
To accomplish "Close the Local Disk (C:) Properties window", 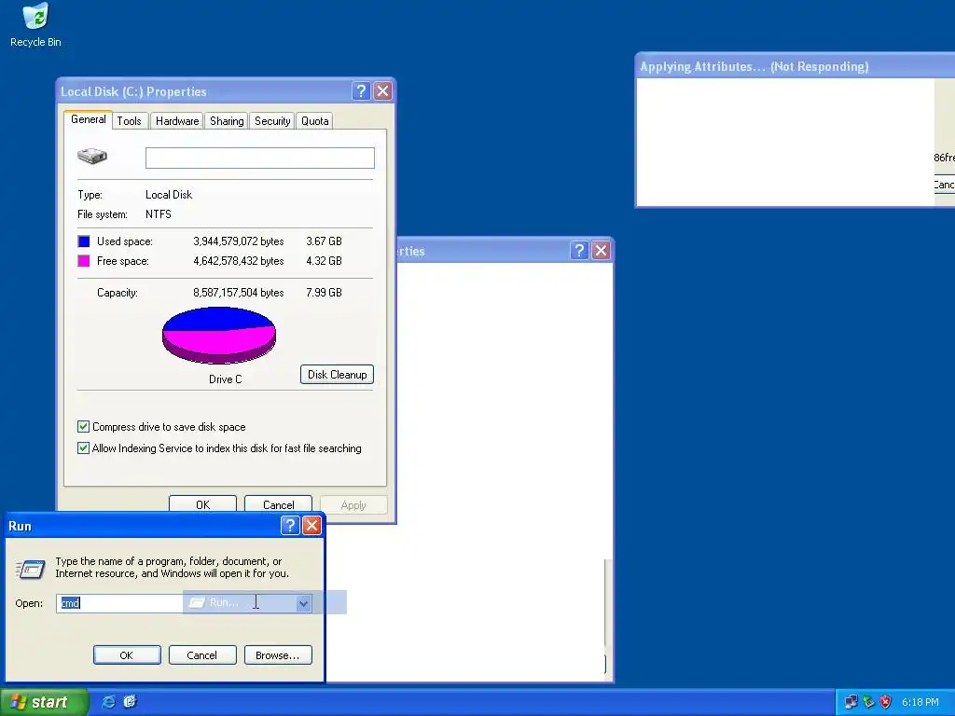I will tap(382, 91).
